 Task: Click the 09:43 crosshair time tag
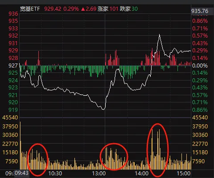point(21,173)
